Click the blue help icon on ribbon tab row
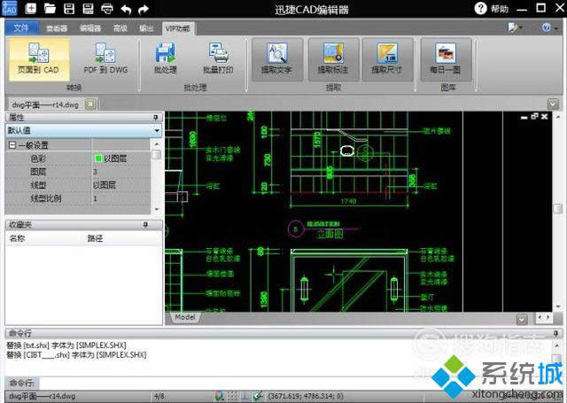The width and height of the screenshot is (567, 403). click(547, 27)
